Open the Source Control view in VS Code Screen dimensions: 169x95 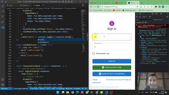coord(3,16)
